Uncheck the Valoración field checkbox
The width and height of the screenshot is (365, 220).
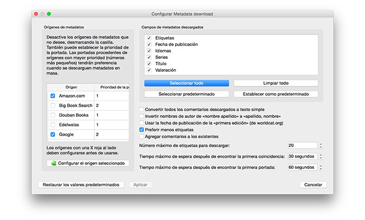point(149,70)
